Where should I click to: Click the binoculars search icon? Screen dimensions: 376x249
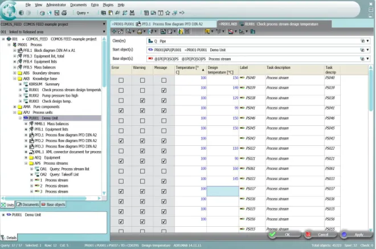132,13
